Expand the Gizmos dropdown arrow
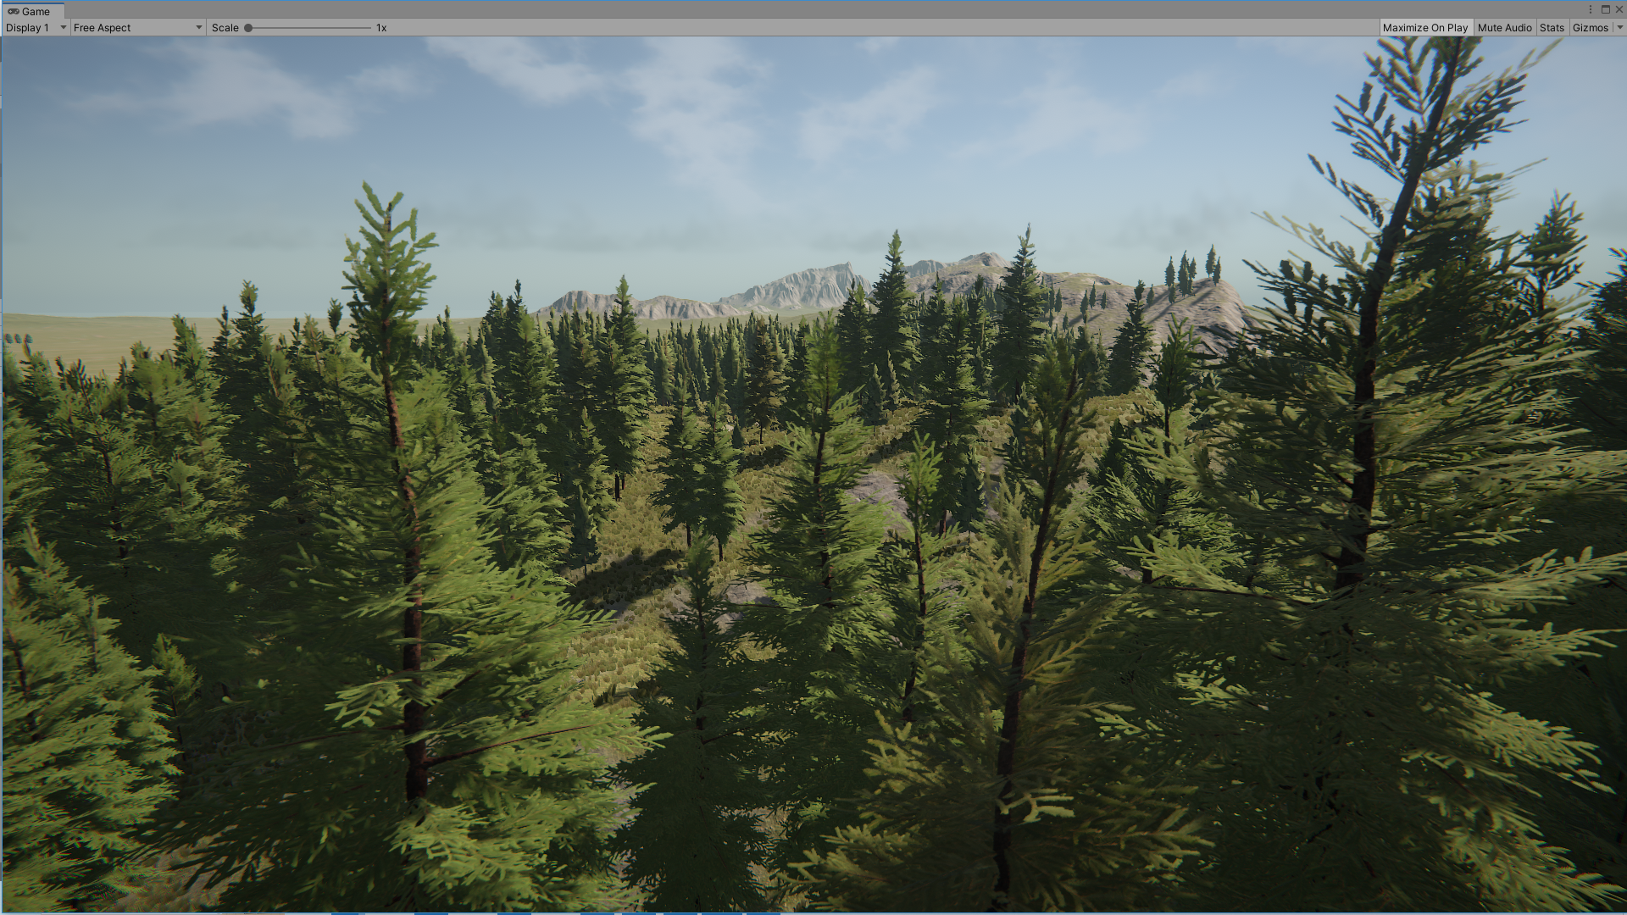The height and width of the screenshot is (915, 1627). [x=1619, y=28]
